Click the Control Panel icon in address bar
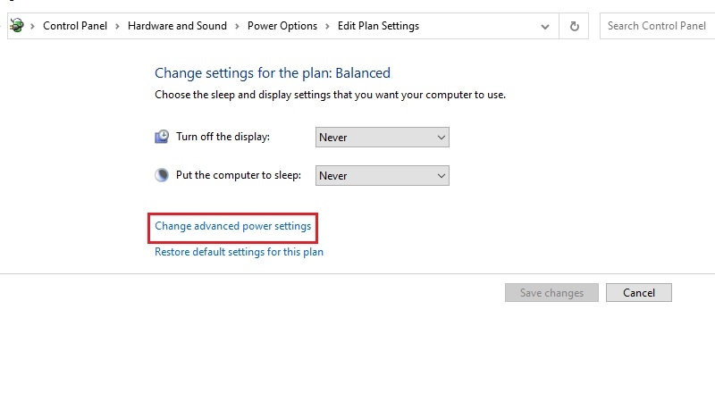 pos(17,26)
